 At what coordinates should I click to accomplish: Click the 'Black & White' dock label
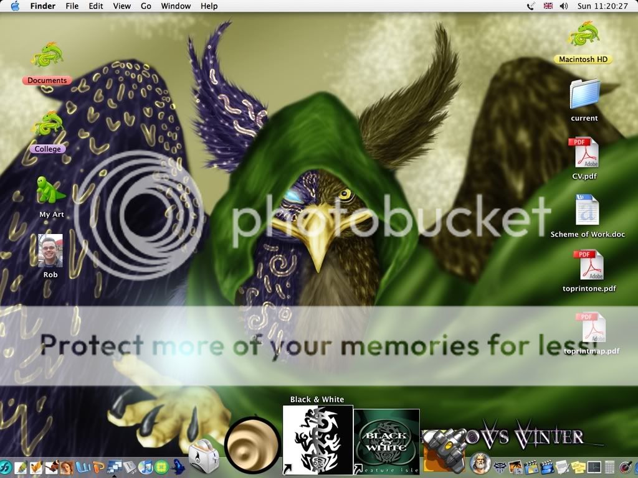[317, 400]
